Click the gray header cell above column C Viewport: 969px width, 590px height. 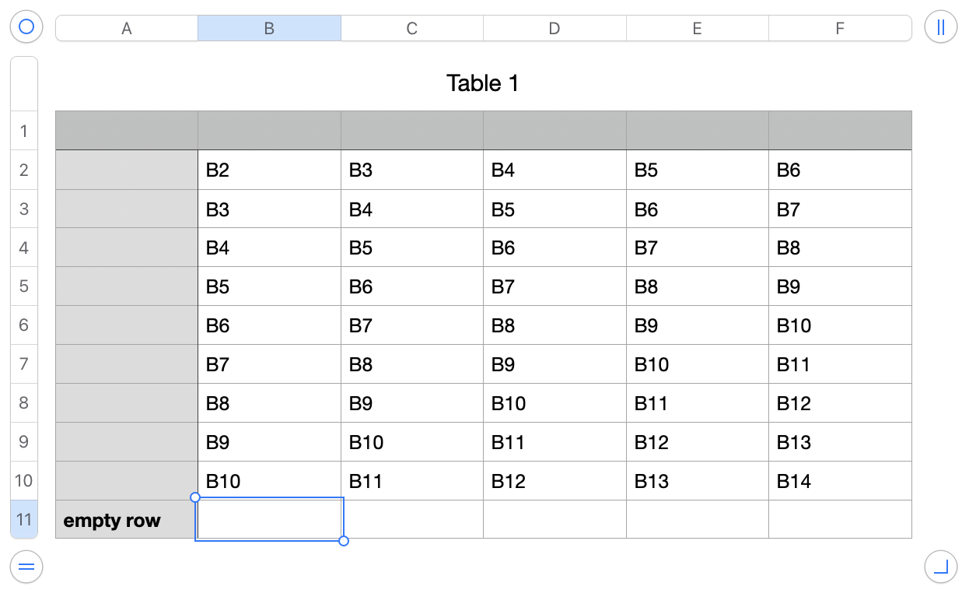coord(412,131)
